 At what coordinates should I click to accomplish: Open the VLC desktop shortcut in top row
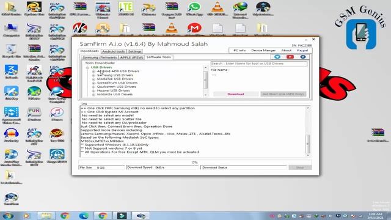[217, 9]
